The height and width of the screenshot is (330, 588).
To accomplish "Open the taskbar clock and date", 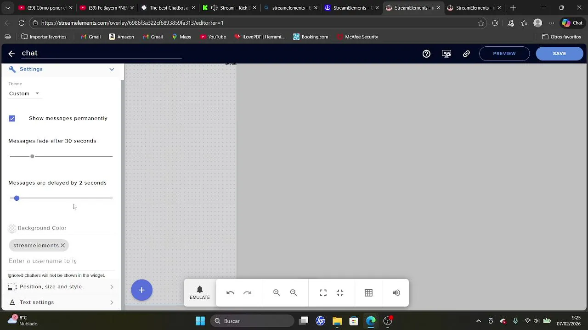I will [x=569, y=321].
